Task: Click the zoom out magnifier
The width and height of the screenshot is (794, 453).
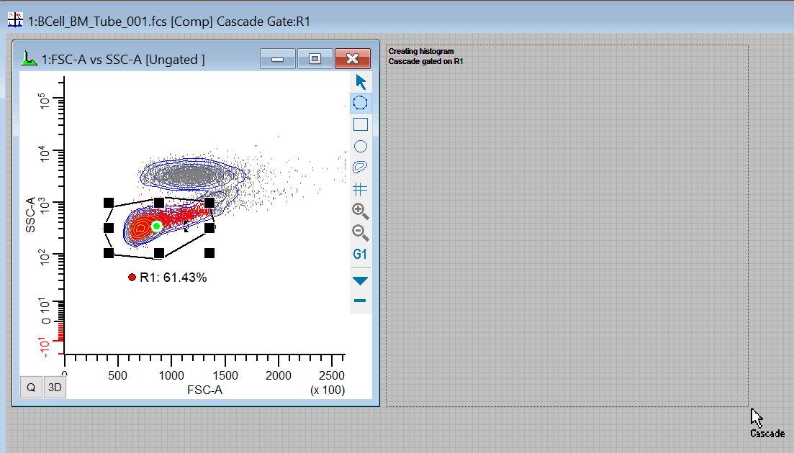Action: (361, 232)
